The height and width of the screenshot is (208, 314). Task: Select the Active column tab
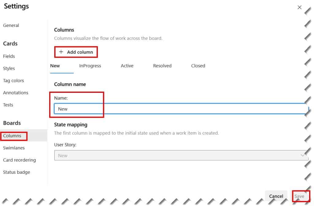coord(127,66)
